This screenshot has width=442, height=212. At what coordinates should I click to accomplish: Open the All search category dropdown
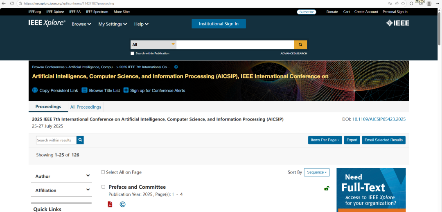pos(153,45)
